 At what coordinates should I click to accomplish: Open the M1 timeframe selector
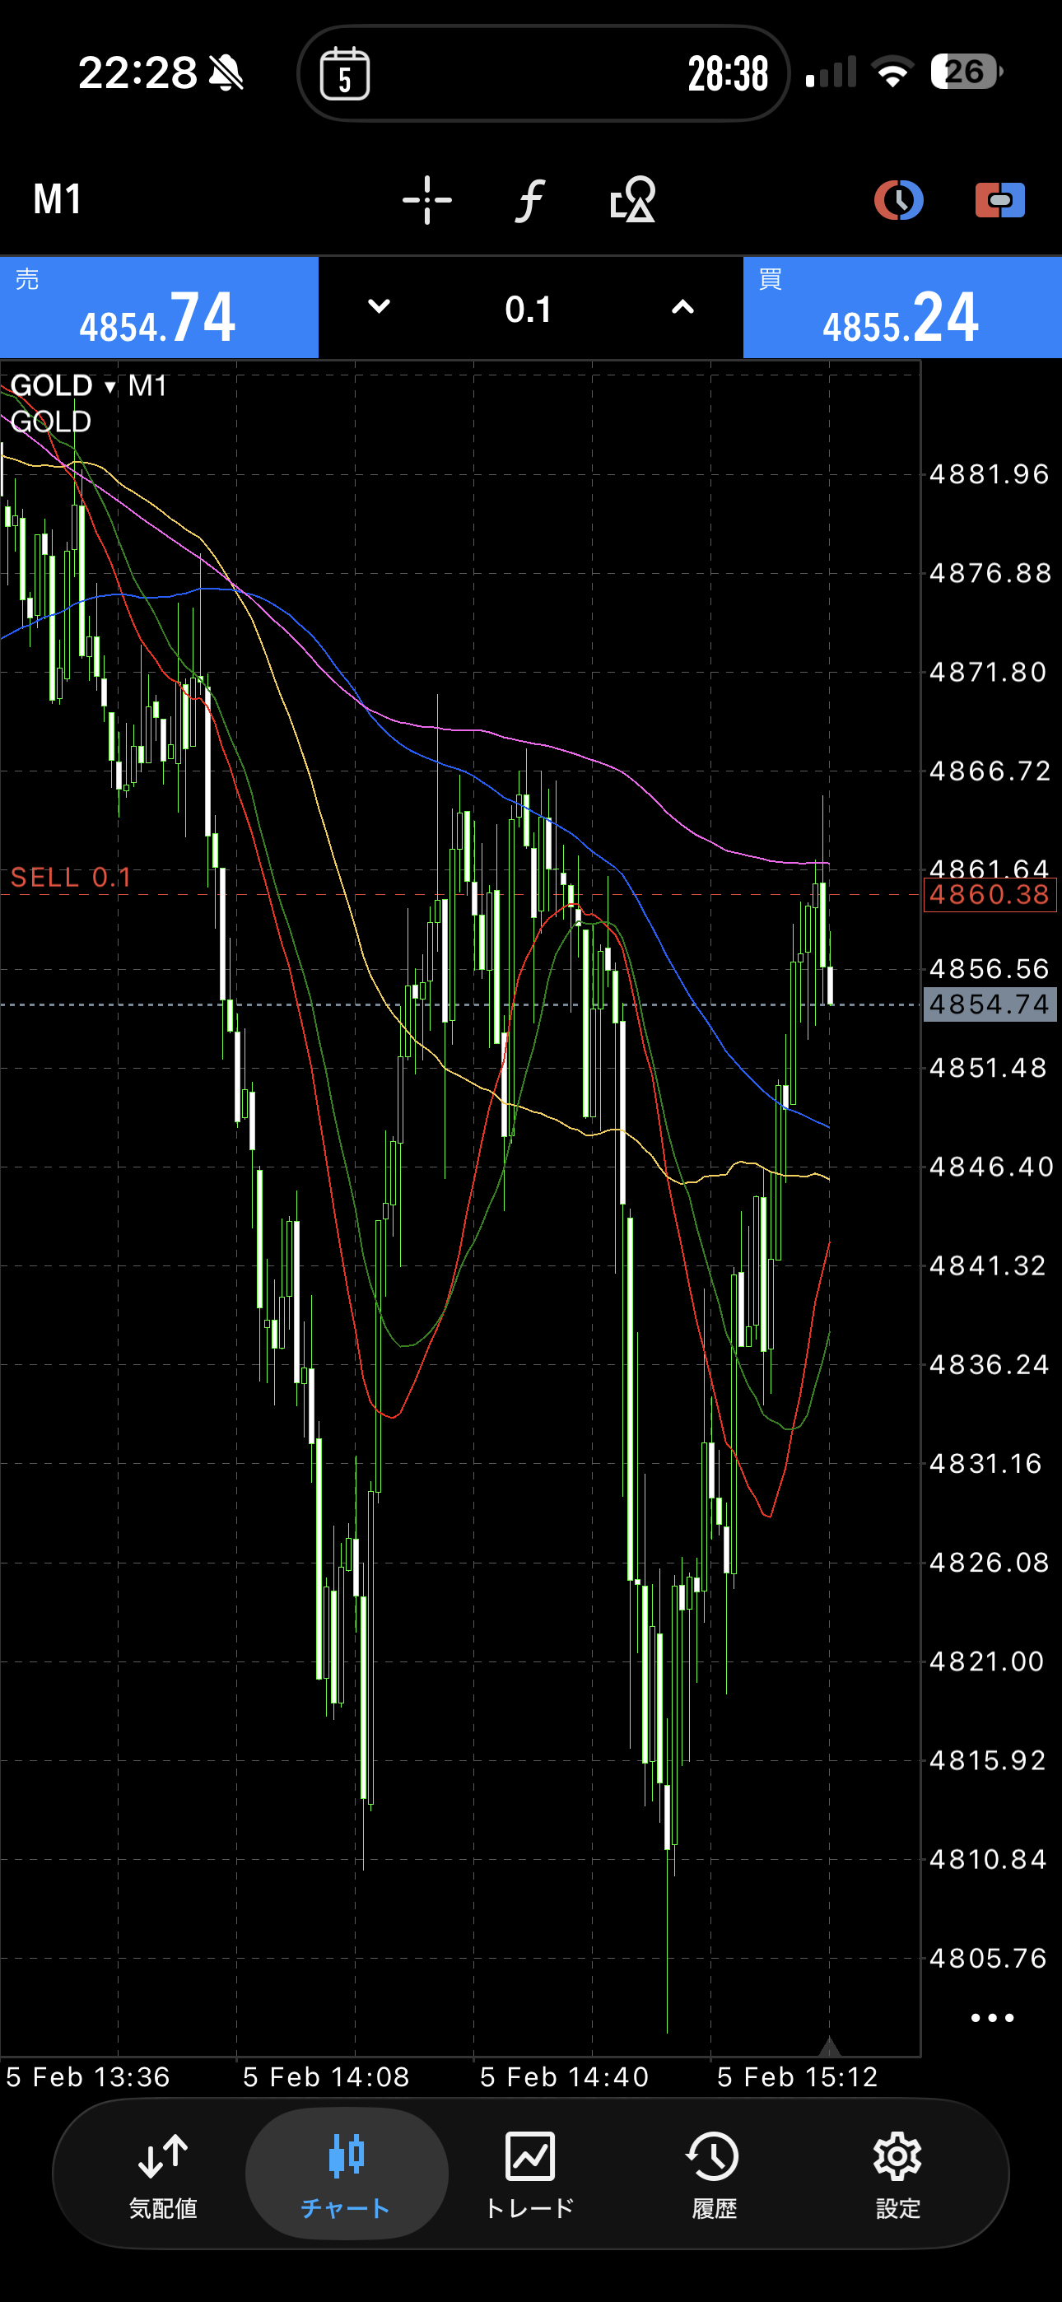58,199
